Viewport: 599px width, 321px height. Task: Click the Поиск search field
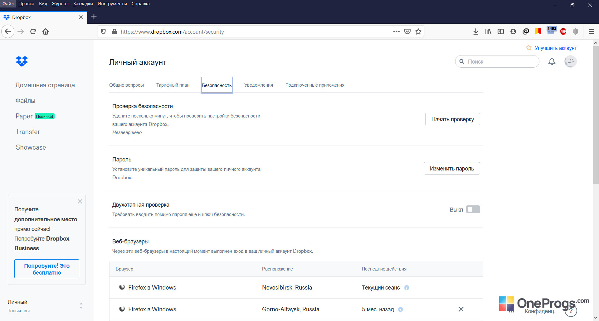[497, 61]
